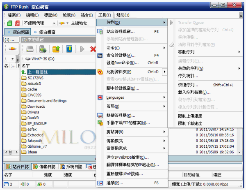Click the FTP Rush title bar logo
Viewport: 246px width, 190px height.
click(6, 7)
